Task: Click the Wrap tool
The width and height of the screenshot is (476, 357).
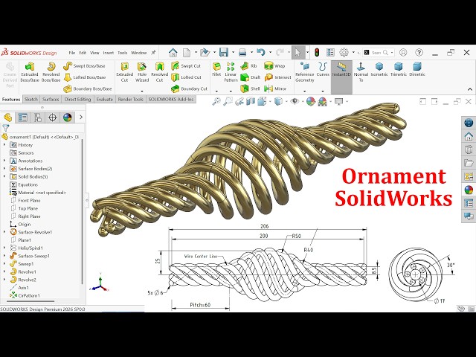Action: (x=274, y=66)
